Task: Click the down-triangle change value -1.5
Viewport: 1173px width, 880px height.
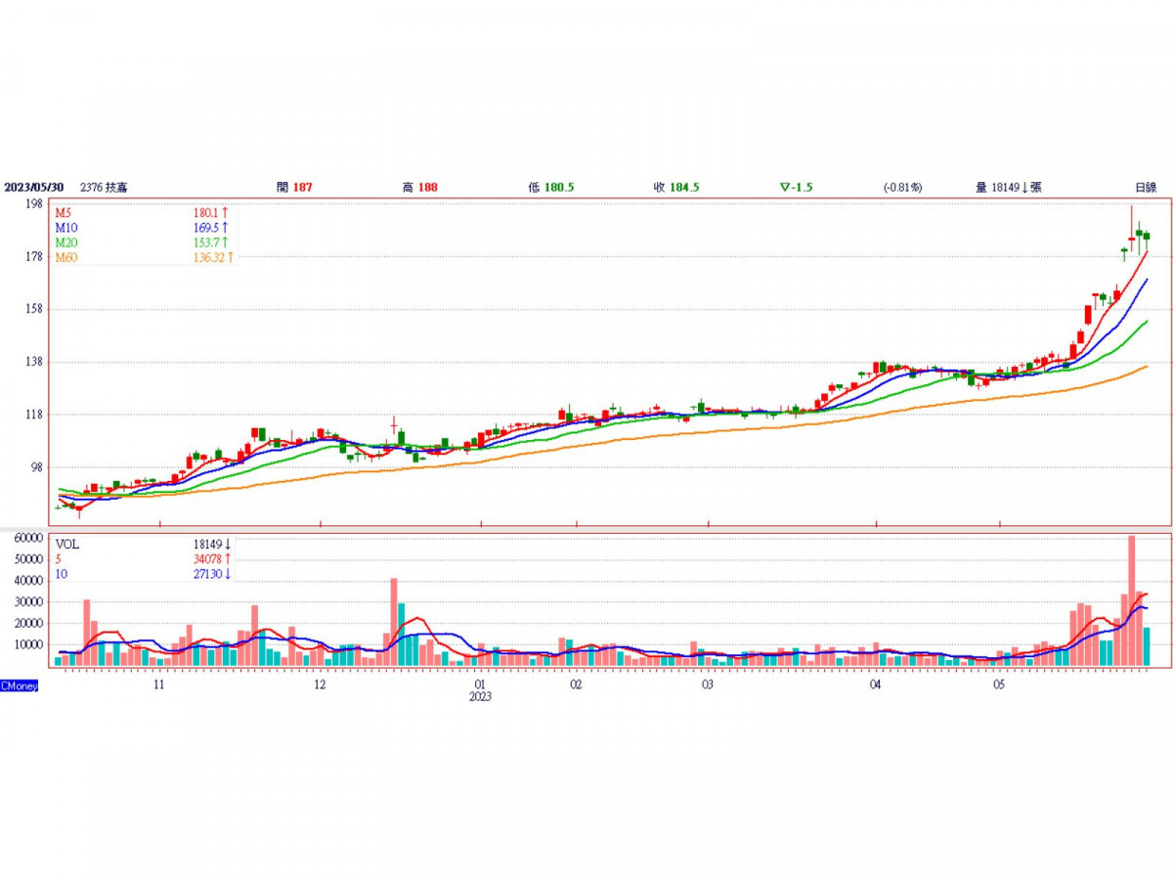Action: [798, 187]
